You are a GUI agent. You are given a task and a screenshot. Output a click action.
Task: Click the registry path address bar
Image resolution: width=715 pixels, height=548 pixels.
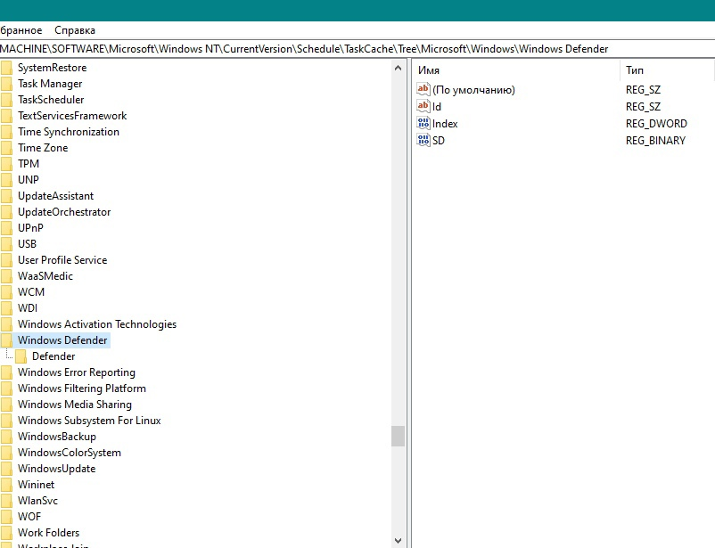pos(357,49)
